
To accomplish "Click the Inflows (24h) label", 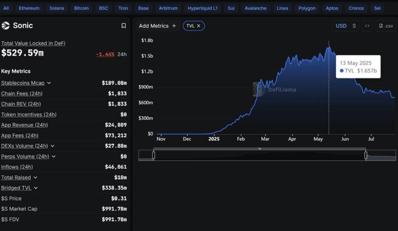I will point(17,167).
